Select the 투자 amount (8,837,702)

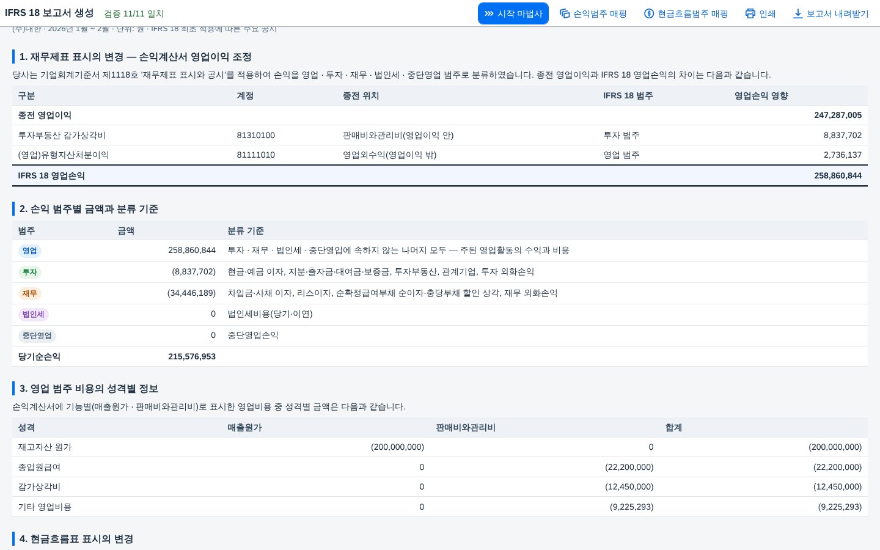[194, 271]
